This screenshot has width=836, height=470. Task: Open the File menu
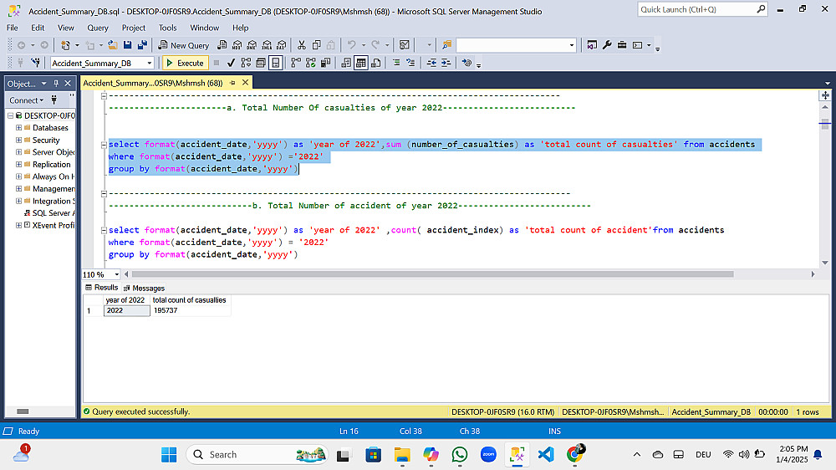pos(13,28)
